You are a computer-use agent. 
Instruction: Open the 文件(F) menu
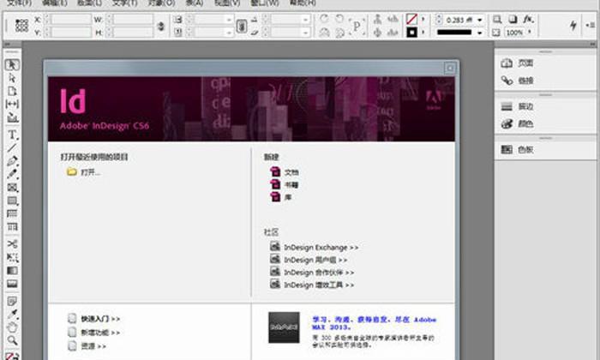[20, 3]
